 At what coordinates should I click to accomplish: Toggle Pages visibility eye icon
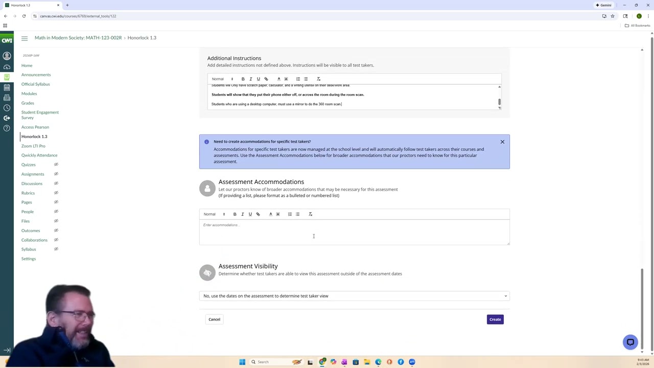coord(56,202)
